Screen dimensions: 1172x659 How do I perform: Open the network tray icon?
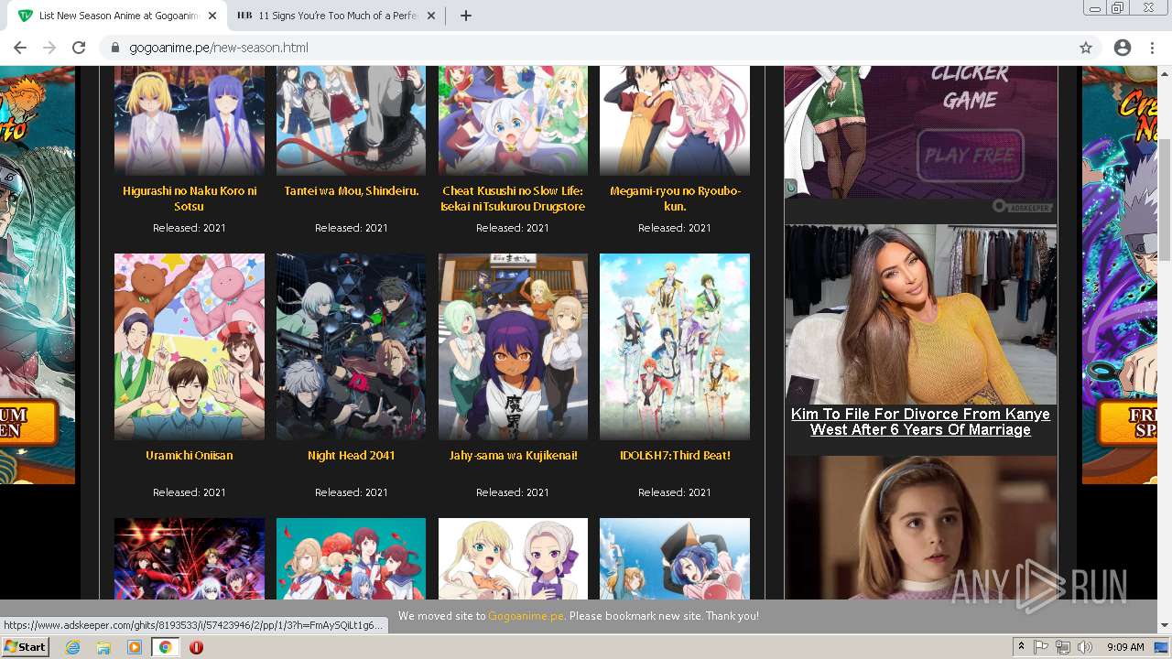pyautogui.click(x=1063, y=647)
